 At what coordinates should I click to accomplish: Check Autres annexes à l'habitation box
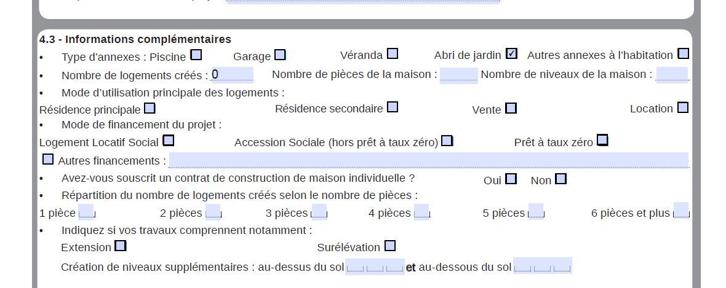tap(683, 54)
